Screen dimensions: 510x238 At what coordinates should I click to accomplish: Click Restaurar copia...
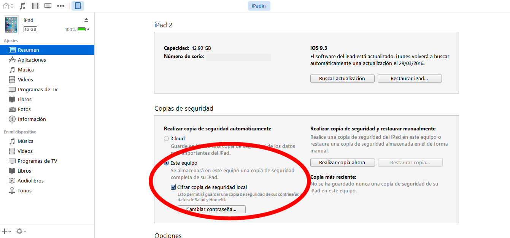[410, 162]
